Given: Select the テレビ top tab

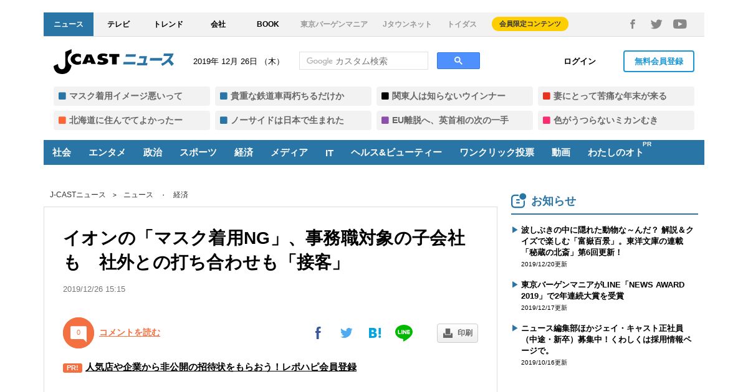Looking at the screenshot, I should pos(118,24).
